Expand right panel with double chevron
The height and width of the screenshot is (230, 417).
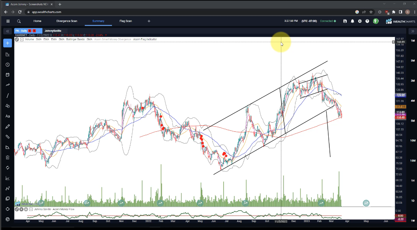coord(413,31)
